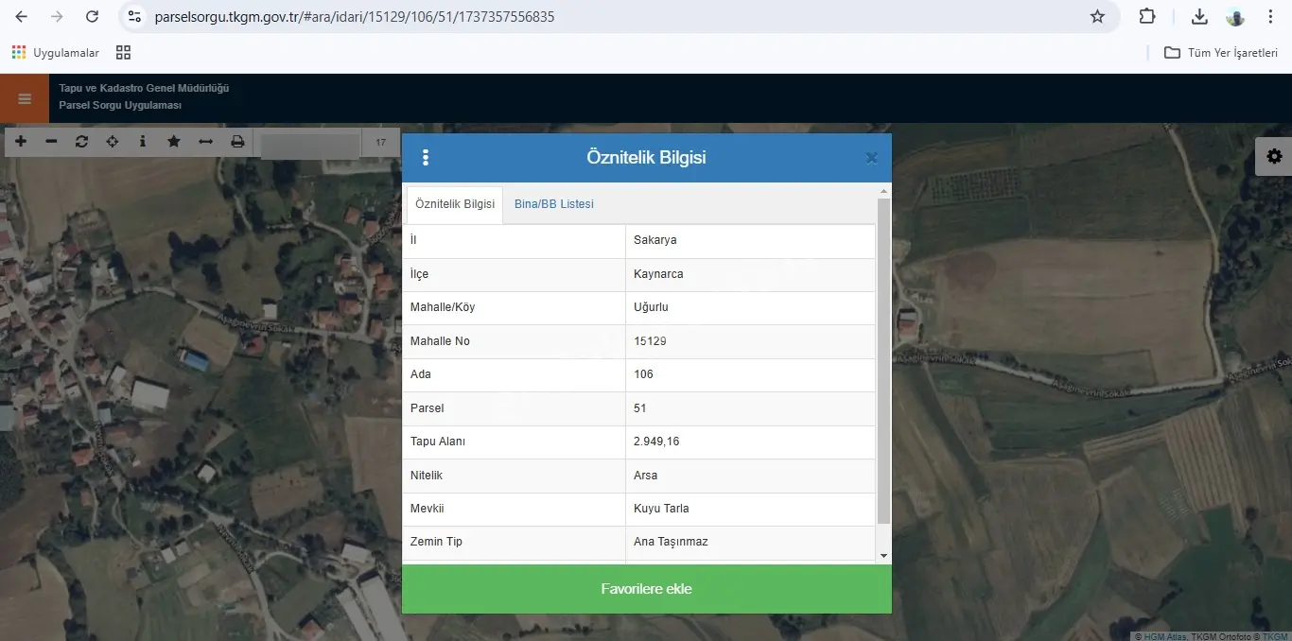The height and width of the screenshot is (641, 1292).
Task: Open Uygulamalar apps shortcut
Action: point(56,53)
